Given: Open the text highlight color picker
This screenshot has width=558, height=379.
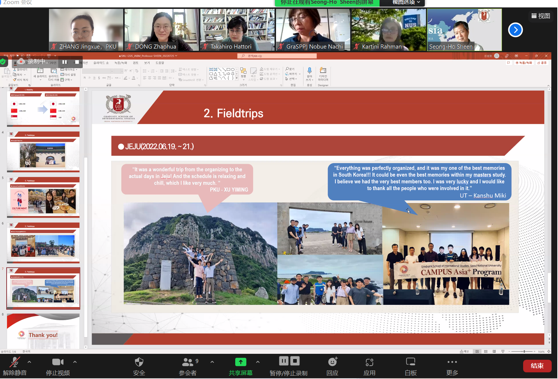Looking at the screenshot, I should pyautogui.click(x=127, y=78).
